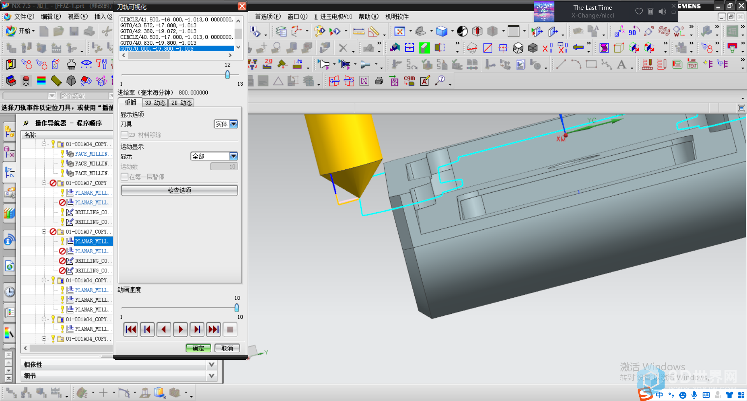Rewind playback to the start
Image resolution: width=747 pixels, height=401 pixels.
click(x=131, y=329)
